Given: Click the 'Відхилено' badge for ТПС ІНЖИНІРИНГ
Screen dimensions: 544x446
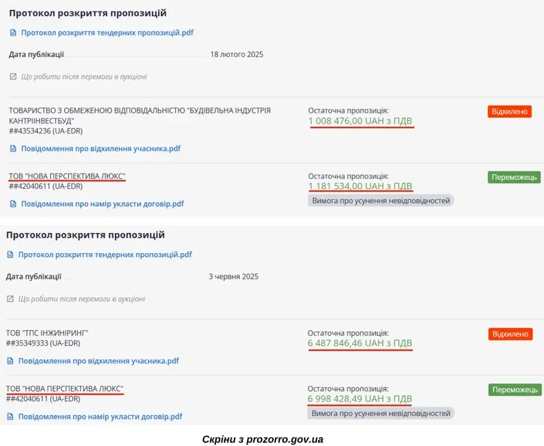Looking at the screenshot, I should (x=509, y=334).
